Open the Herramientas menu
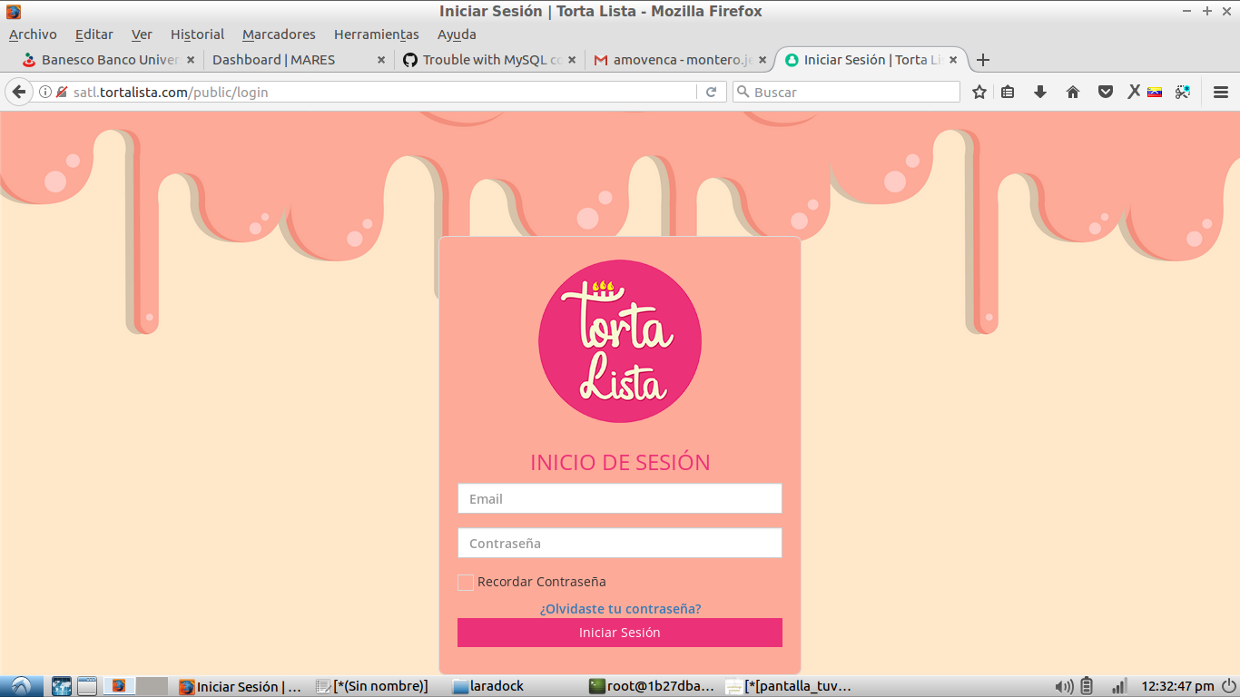Screen dimensions: 1240x697 377,34
